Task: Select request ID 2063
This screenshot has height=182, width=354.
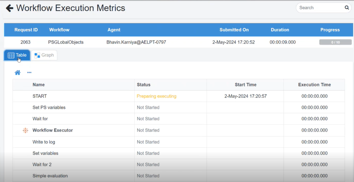Action: pos(25,42)
